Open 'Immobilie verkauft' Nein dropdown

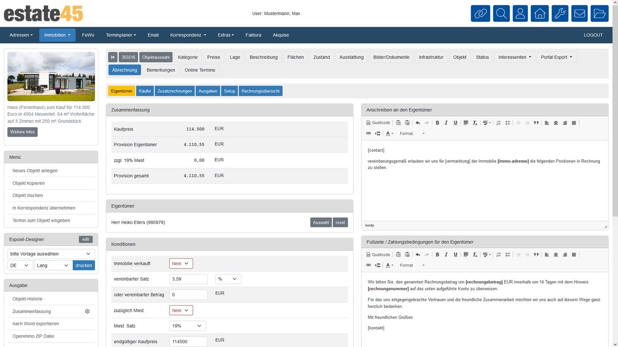(181, 263)
